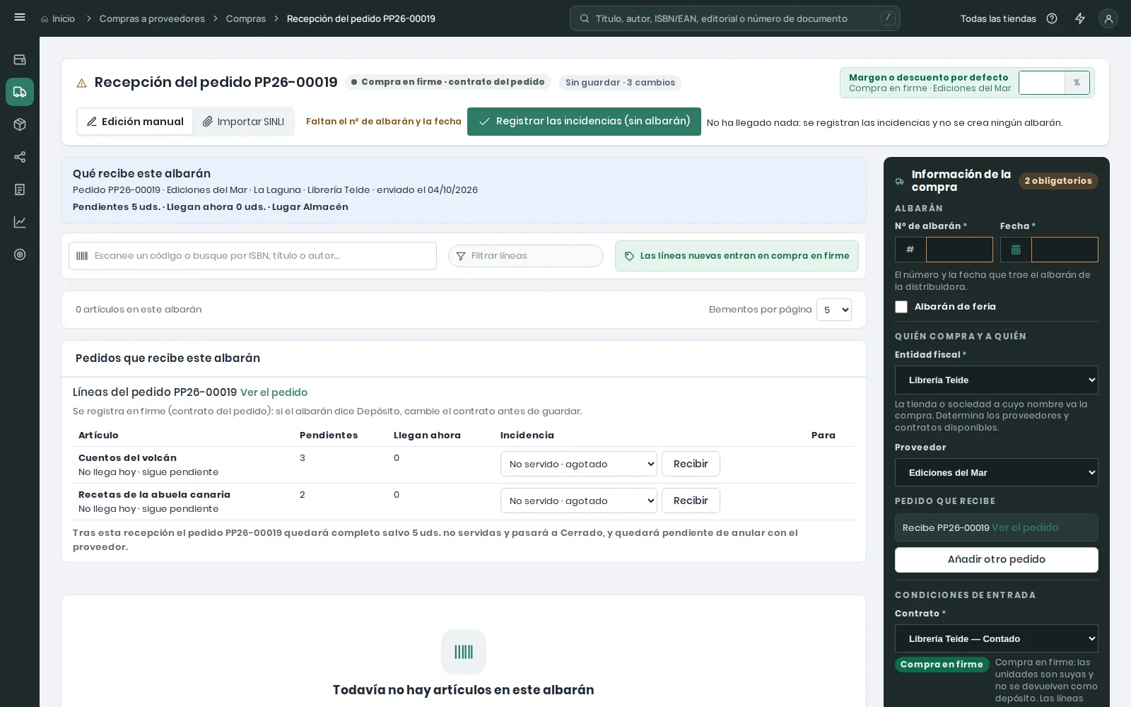The image size is (1131, 707).
Task: Open the cash register sidebar icon
Action: point(20,59)
